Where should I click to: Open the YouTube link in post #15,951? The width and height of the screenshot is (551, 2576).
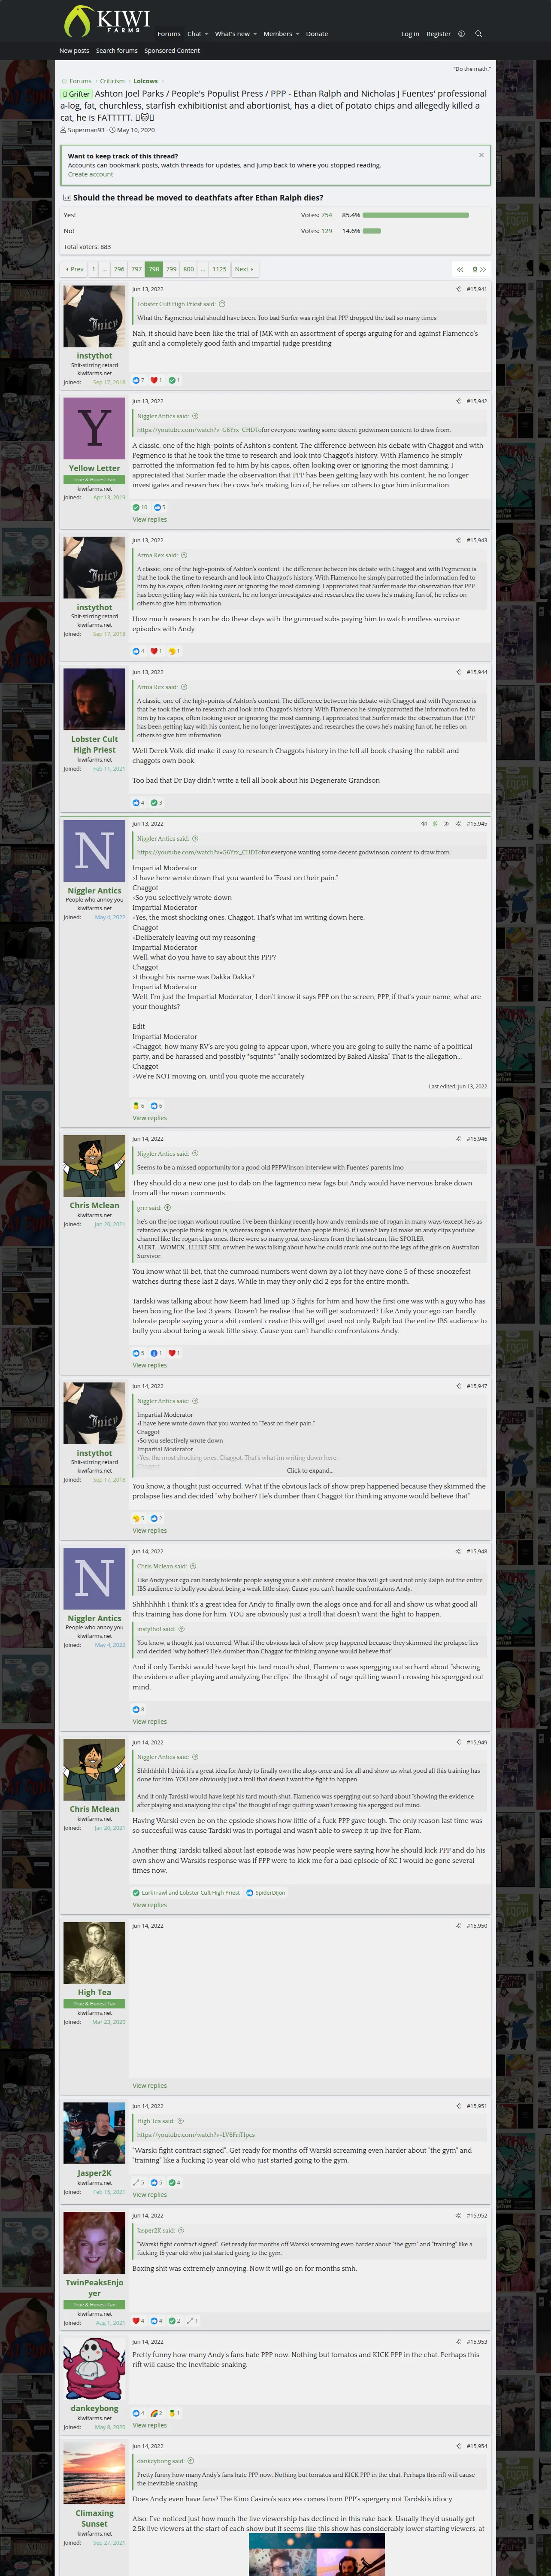coord(196,2135)
